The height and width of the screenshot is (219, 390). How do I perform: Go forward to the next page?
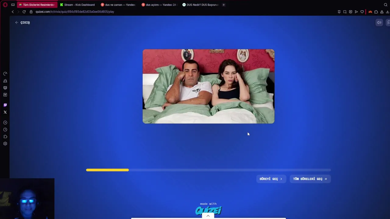(x=18, y=12)
